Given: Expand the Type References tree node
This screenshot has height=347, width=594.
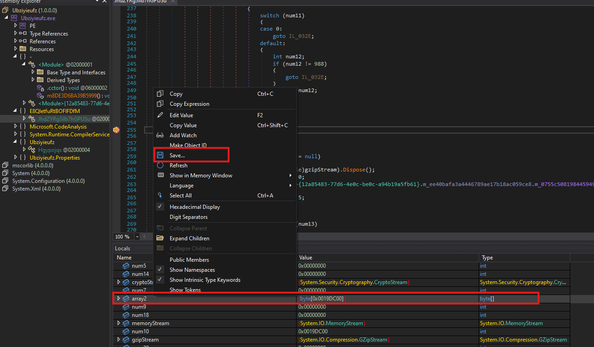Looking at the screenshot, I should pyautogui.click(x=16, y=34).
